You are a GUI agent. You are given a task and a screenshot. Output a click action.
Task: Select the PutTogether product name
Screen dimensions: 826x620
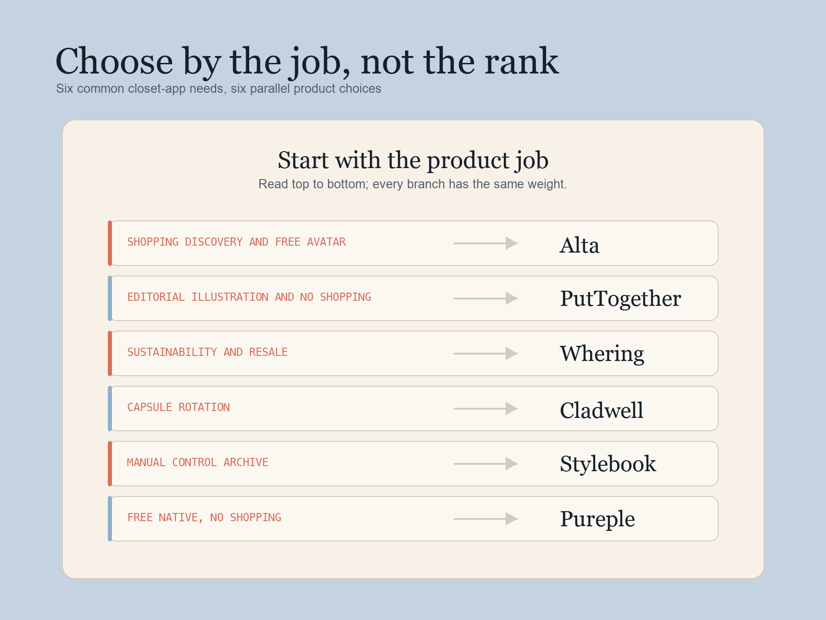(x=620, y=299)
